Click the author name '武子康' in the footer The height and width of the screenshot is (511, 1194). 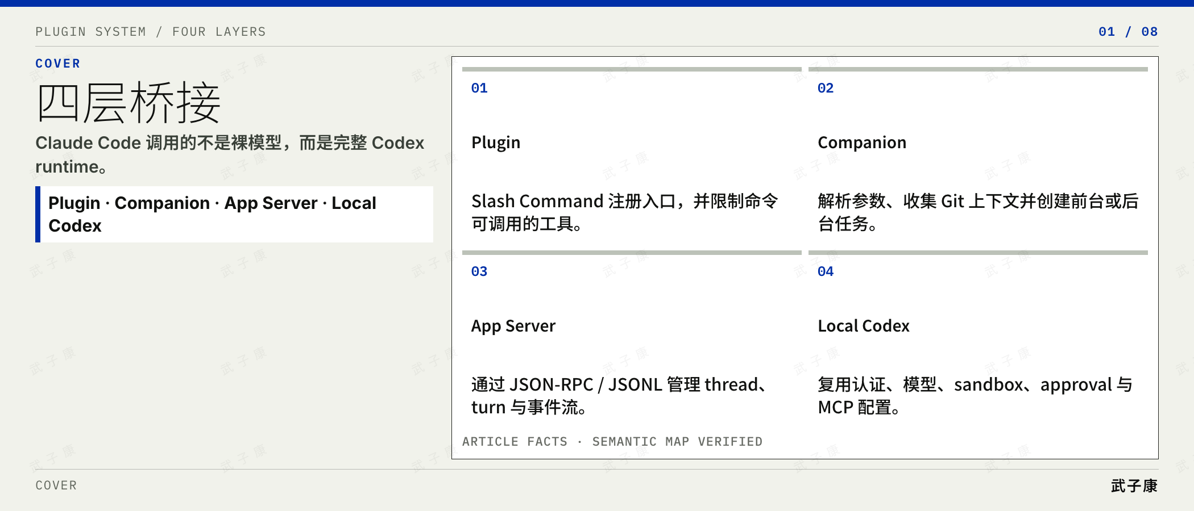coord(1134,486)
